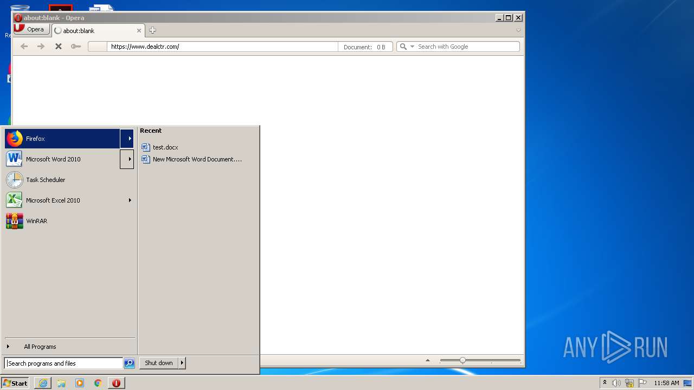
Task: Click the Shut down button
Action: (159, 363)
